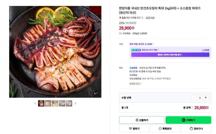Increase quantity with the plus button
The image size is (216, 134).
[x=206, y=98]
